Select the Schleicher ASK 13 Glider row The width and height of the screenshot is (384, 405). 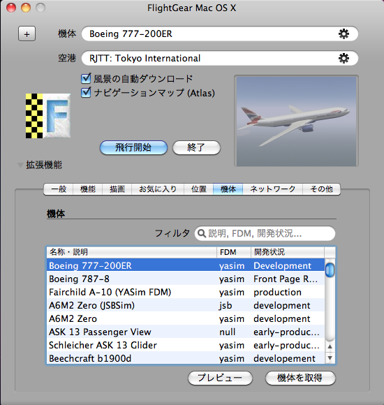click(x=186, y=345)
